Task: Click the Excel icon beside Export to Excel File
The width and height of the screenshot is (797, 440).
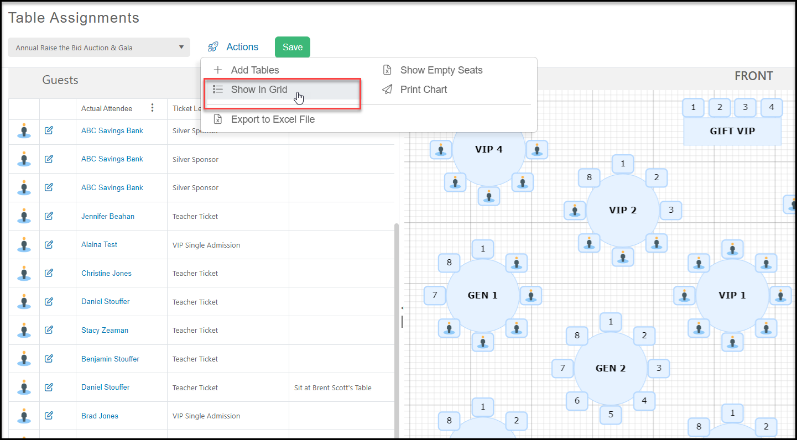Action: (218, 119)
